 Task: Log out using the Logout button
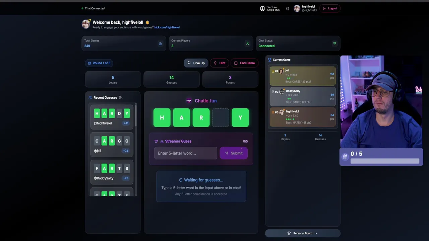(x=330, y=8)
